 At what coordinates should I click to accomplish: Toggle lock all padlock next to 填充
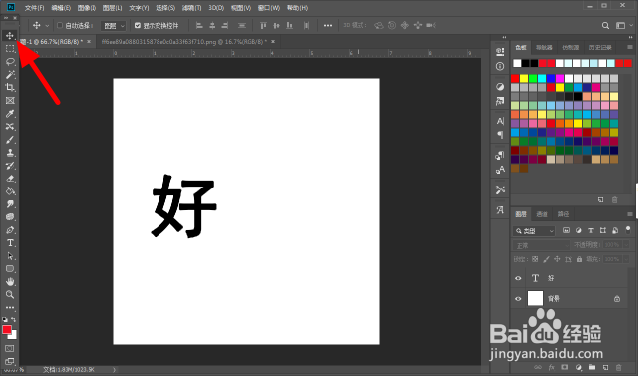point(579,259)
